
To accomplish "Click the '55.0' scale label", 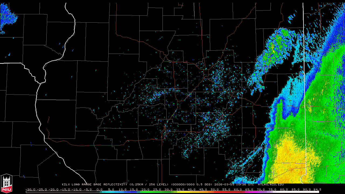I will [226, 189].
